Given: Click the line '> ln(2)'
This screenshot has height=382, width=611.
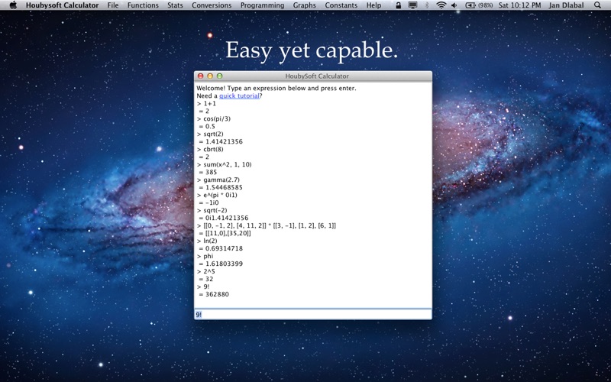Looking at the screenshot, I should click(x=207, y=241).
